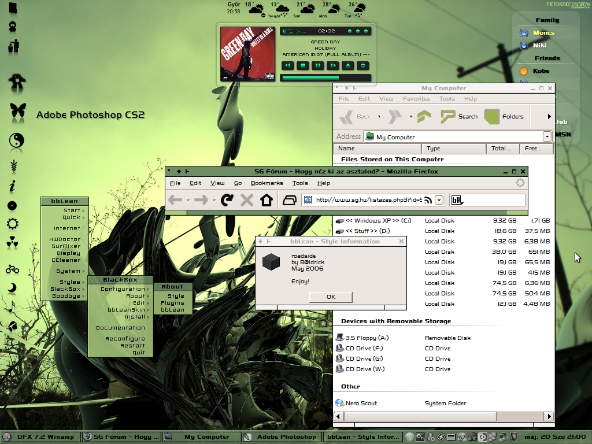Open the Firefox back history dropdown arrow

tap(188, 200)
